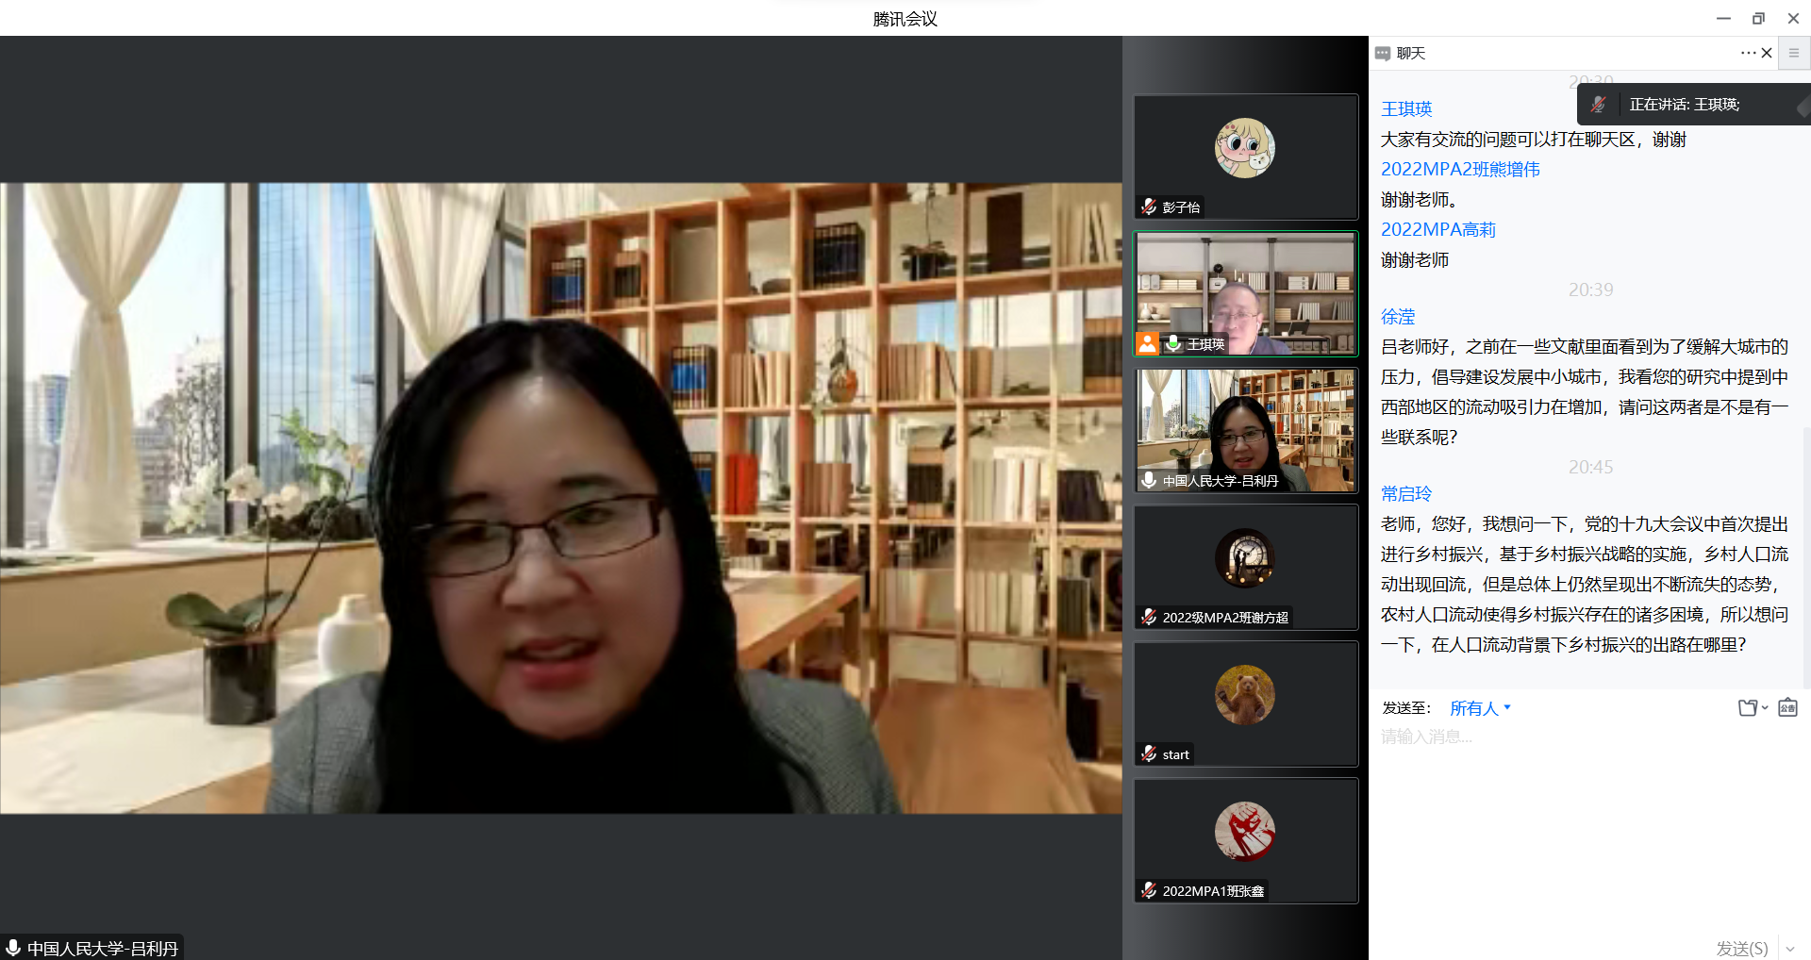The width and height of the screenshot is (1811, 960).
Task: Close the 聊天 chat panel
Action: coord(1767,53)
